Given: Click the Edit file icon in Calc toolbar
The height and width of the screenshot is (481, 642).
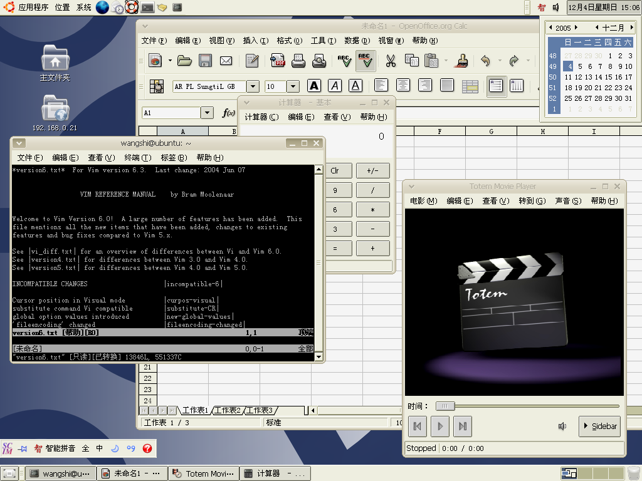Looking at the screenshot, I should click(x=252, y=61).
